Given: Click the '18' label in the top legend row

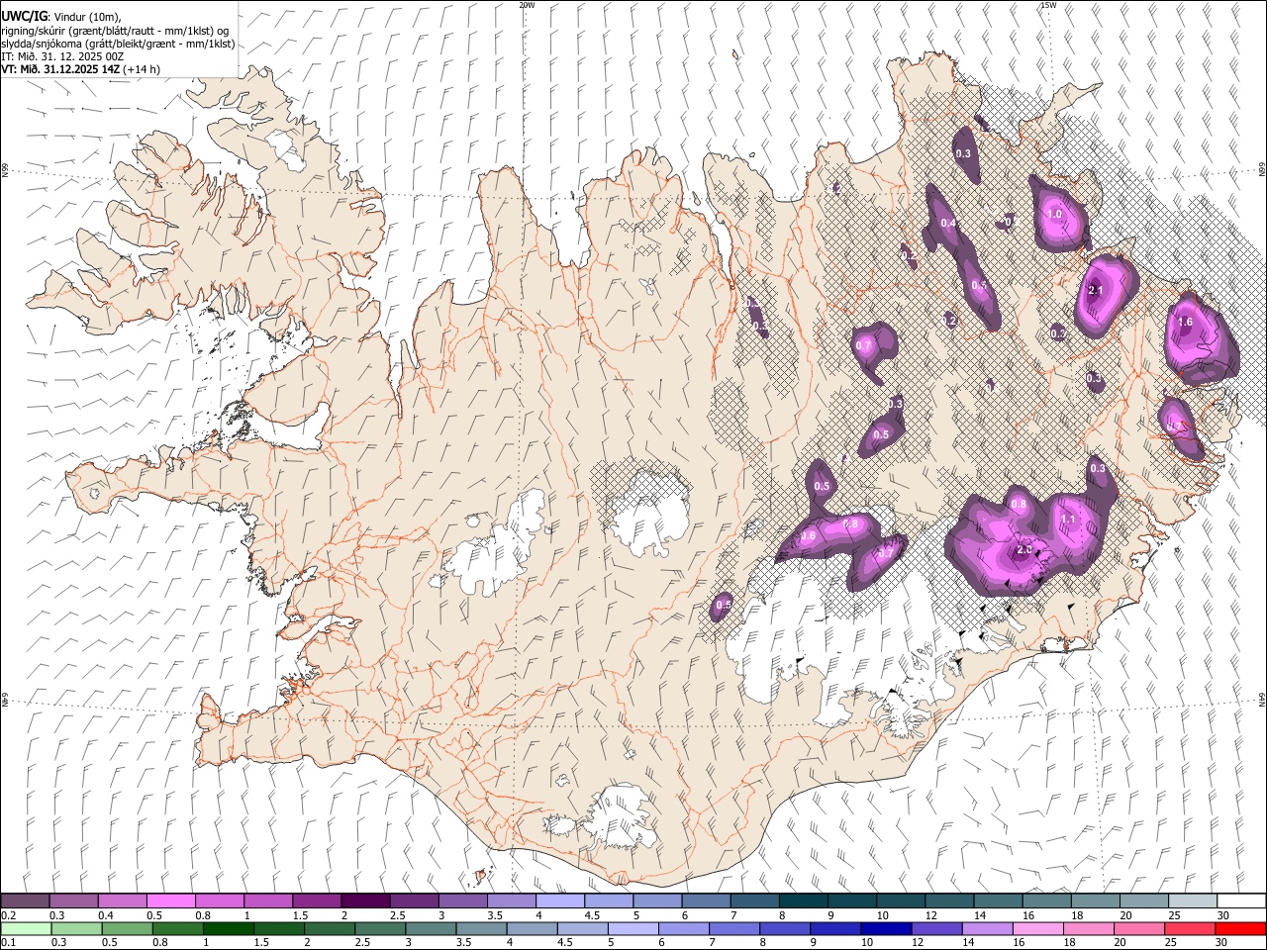Looking at the screenshot, I should click(1077, 915).
